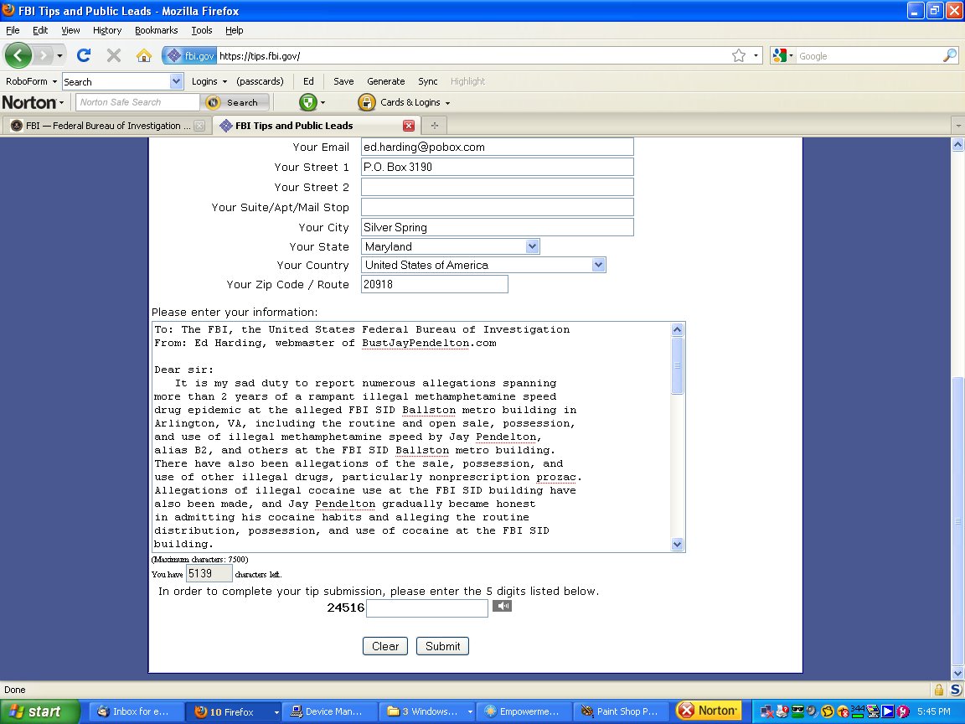Open the list all tabs dropdown arrow

tap(957, 126)
